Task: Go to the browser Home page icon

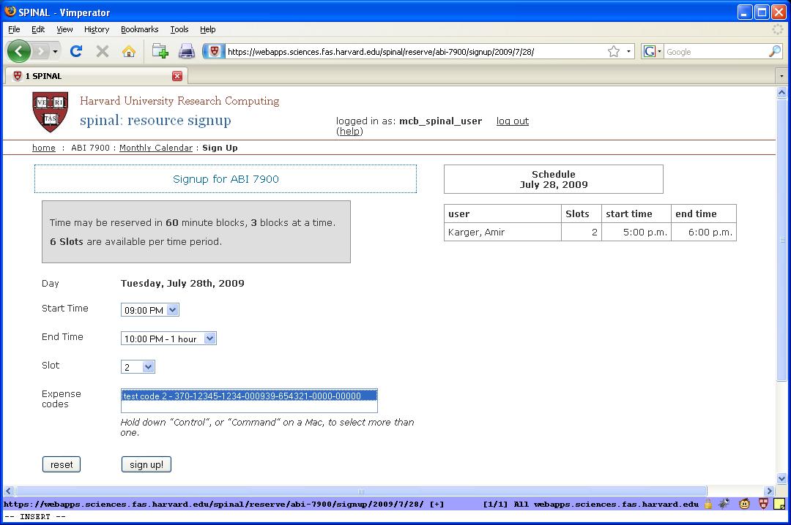Action: pyautogui.click(x=129, y=51)
